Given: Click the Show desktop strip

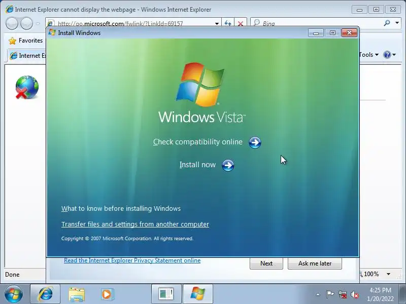Looking at the screenshot, I should (x=402, y=294).
